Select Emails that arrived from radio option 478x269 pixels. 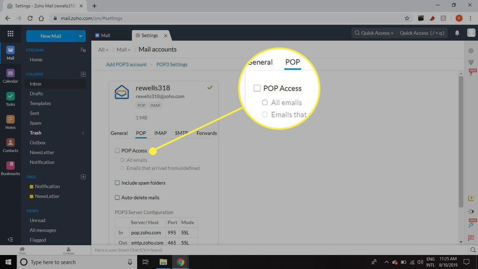click(x=122, y=168)
